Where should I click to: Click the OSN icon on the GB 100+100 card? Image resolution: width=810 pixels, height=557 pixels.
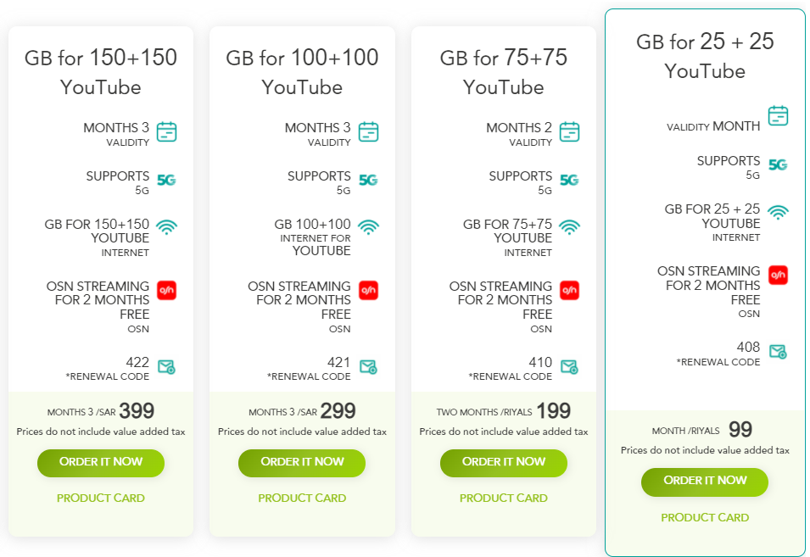[x=368, y=289]
